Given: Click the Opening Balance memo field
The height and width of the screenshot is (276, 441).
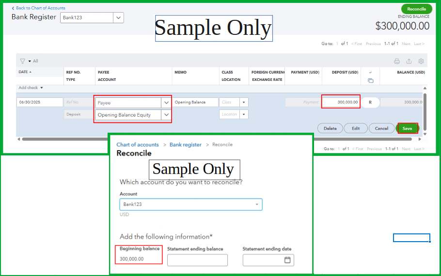Looking at the screenshot, I should [x=195, y=102].
